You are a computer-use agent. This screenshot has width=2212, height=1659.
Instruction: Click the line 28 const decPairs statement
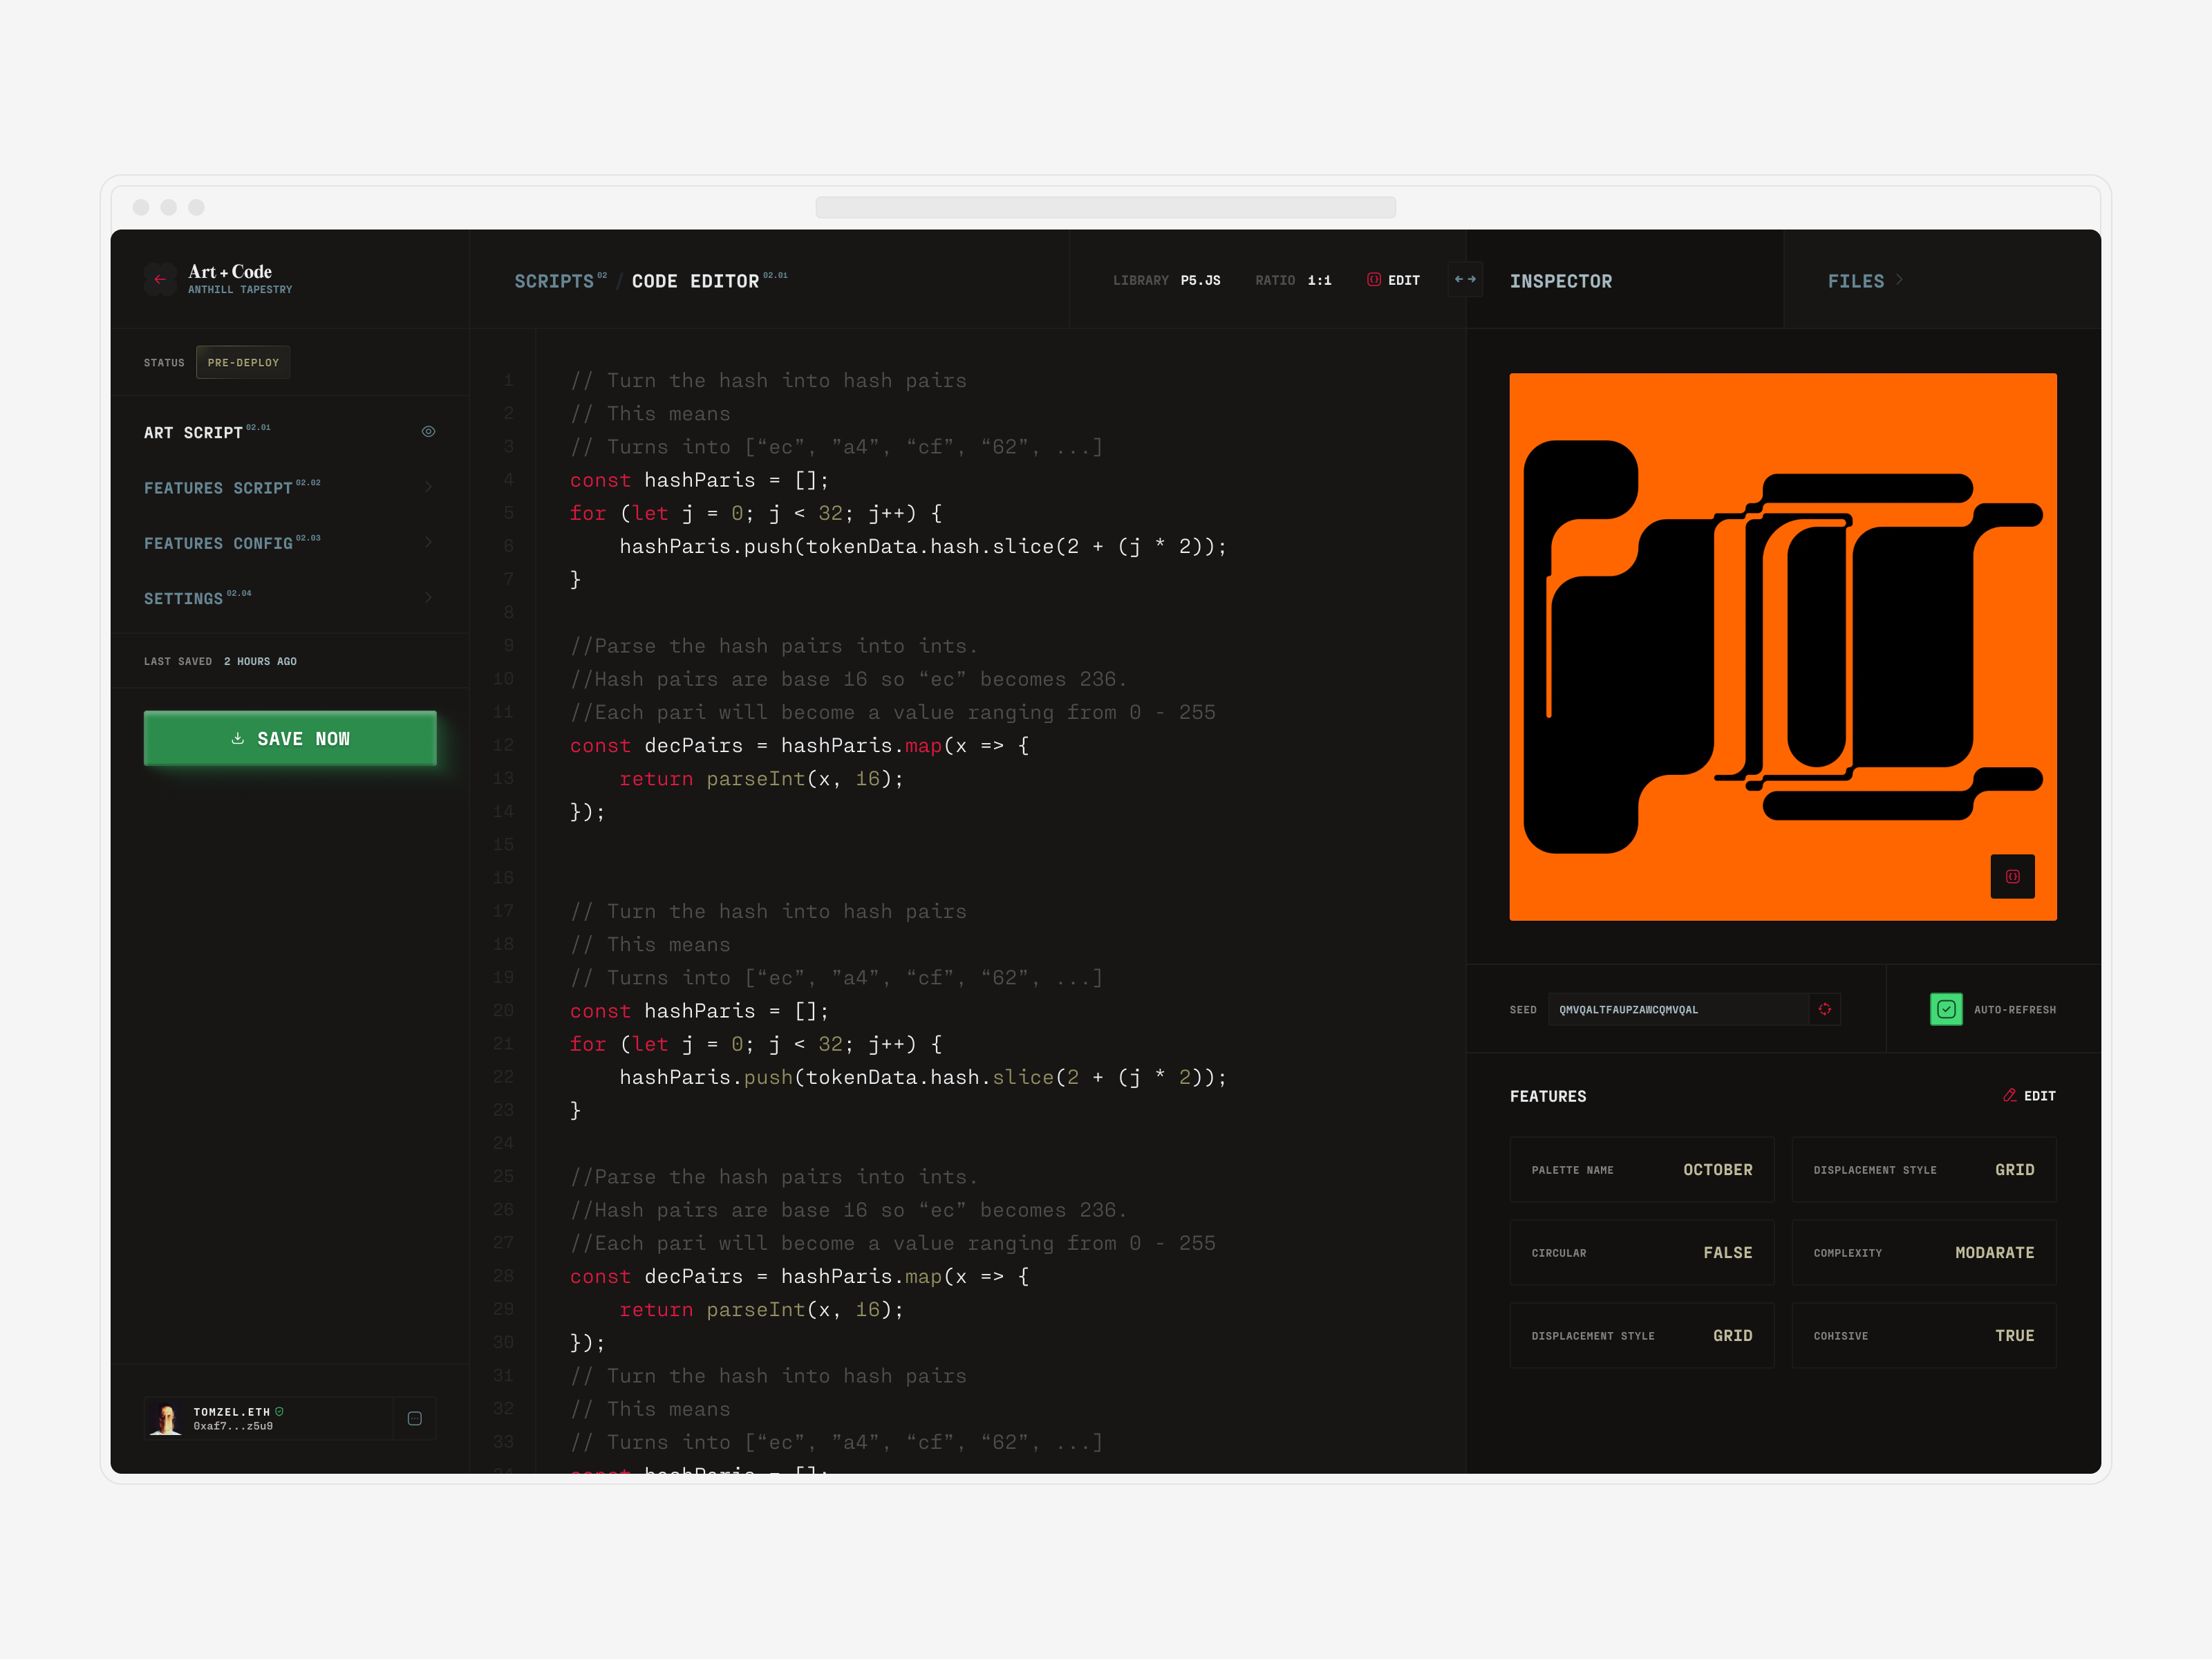coord(799,1276)
